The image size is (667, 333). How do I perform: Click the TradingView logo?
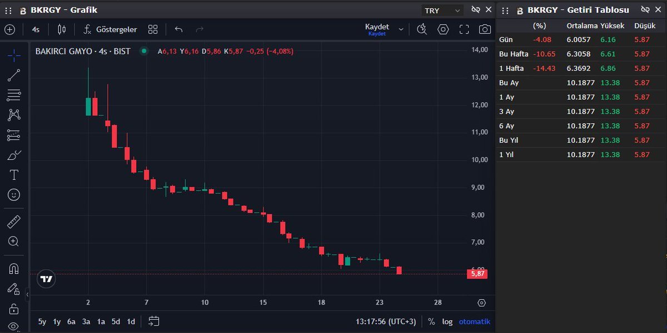tap(47, 279)
